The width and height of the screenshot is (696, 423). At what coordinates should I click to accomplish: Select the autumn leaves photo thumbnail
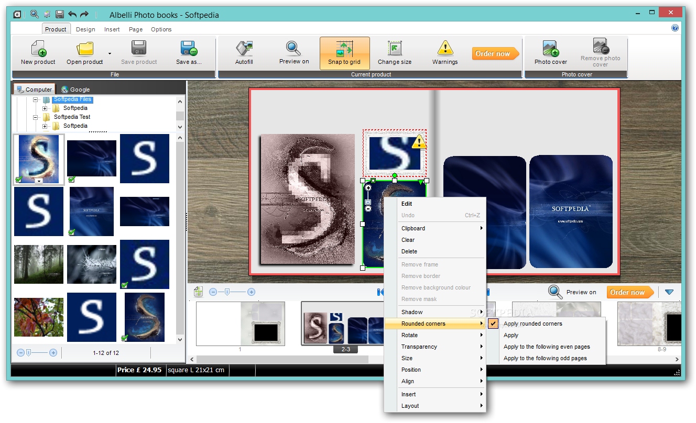[39, 317]
